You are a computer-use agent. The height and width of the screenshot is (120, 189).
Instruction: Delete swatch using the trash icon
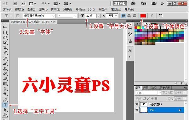pyautogui.click(x=181, y=83)
